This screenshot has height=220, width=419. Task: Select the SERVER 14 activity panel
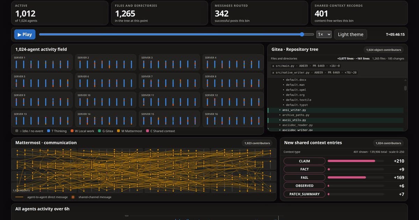click(x=105, y=119)
